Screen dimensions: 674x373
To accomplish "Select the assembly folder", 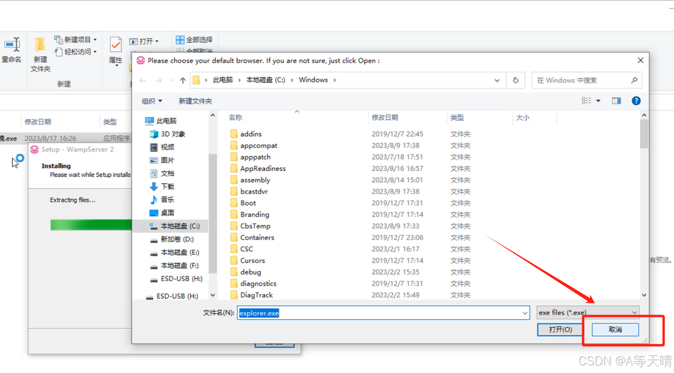I will (255, 180).
